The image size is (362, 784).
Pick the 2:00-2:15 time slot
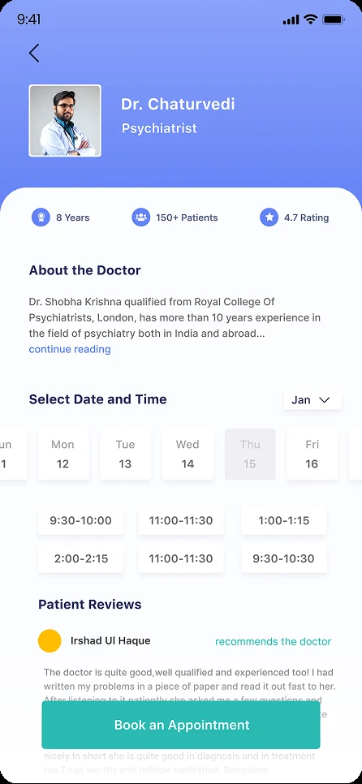[x=80, y=558]
